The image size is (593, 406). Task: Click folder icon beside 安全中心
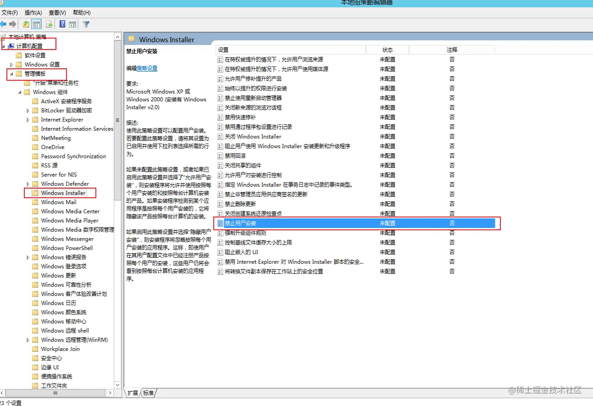[35, 358]
